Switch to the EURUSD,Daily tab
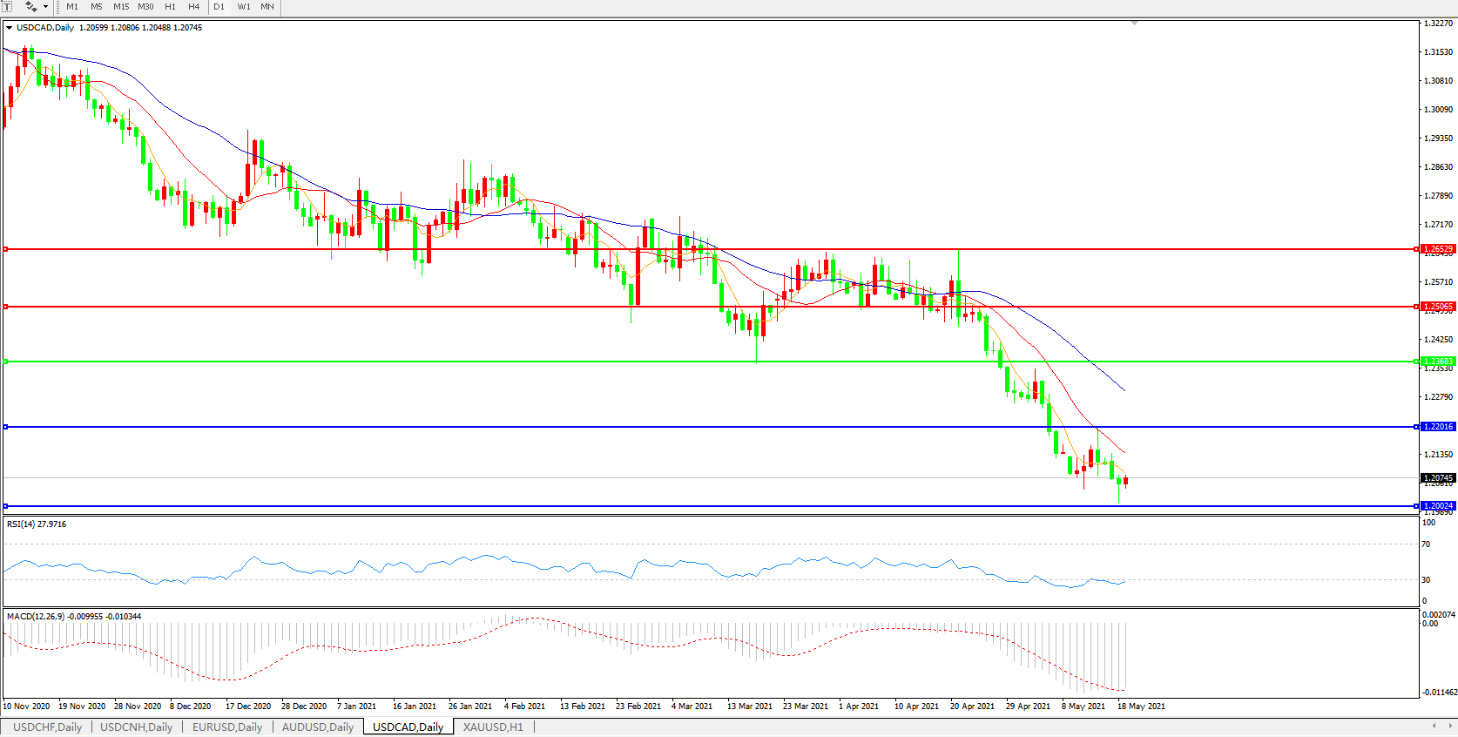1458x737 pixels. pyautogui.click(x=227, y=727)
